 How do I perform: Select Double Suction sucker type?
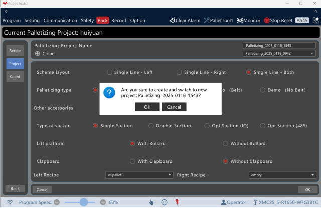(x=151, y=126)
